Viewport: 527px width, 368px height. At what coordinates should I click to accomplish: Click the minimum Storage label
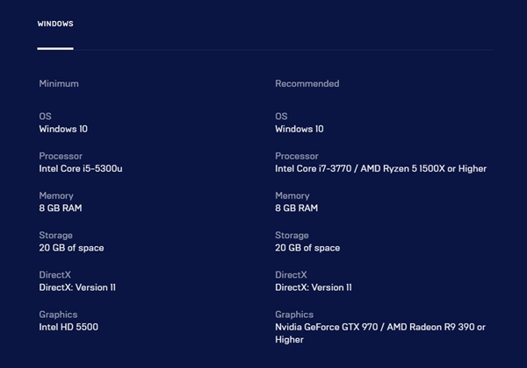pos(56,236)
